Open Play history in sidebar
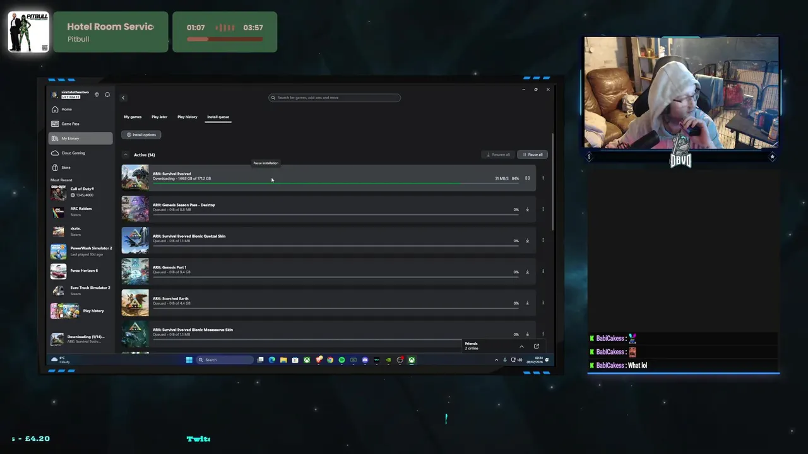Image resolution: width=808 pixels, height=454 pixels. (x=81, y=311)
